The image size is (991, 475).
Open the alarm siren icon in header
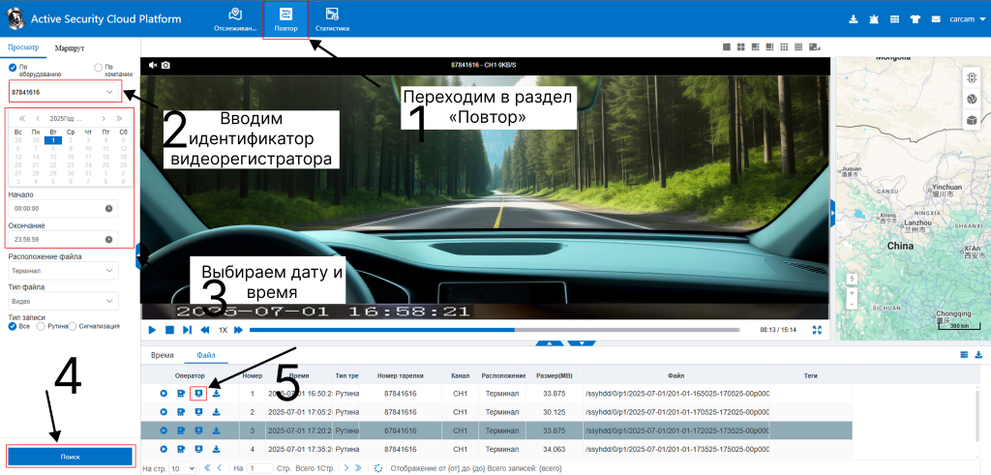click(875, 19)
